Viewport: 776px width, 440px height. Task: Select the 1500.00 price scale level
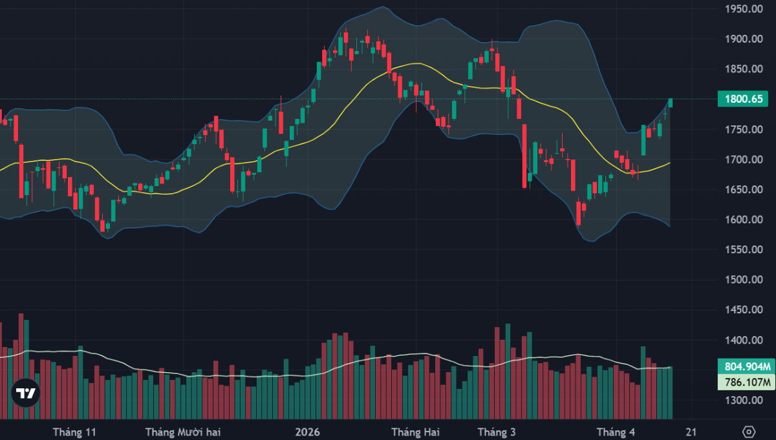[x=744, y=280]
